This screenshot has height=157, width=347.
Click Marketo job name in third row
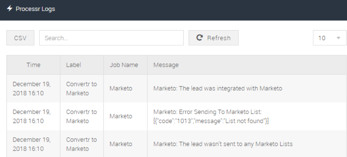(121, 144)
